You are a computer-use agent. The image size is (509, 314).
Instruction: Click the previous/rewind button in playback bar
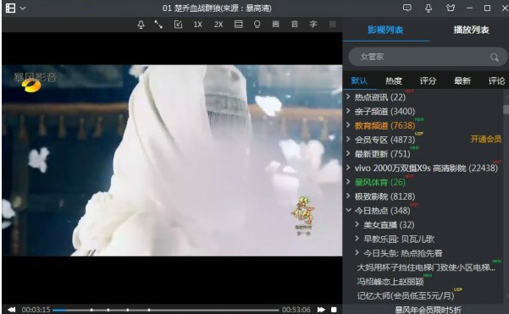pyautogui.click(x=11, y=310)
